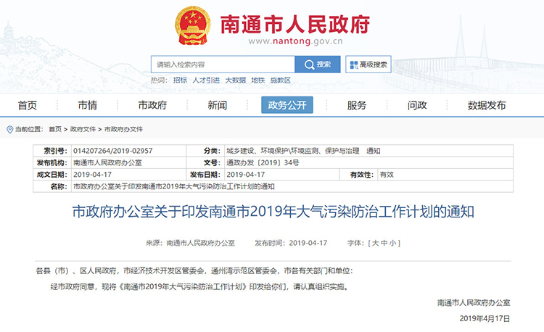Open the 市情 nav item

[x=88, y=105]
